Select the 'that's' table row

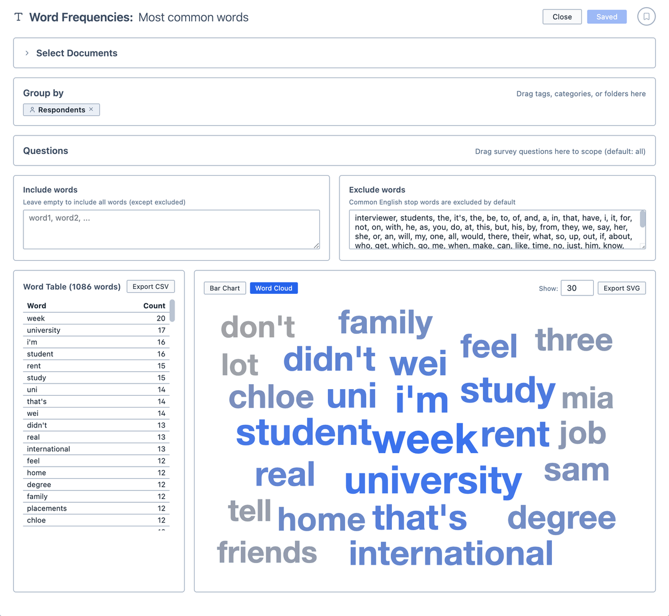(96, 401)
